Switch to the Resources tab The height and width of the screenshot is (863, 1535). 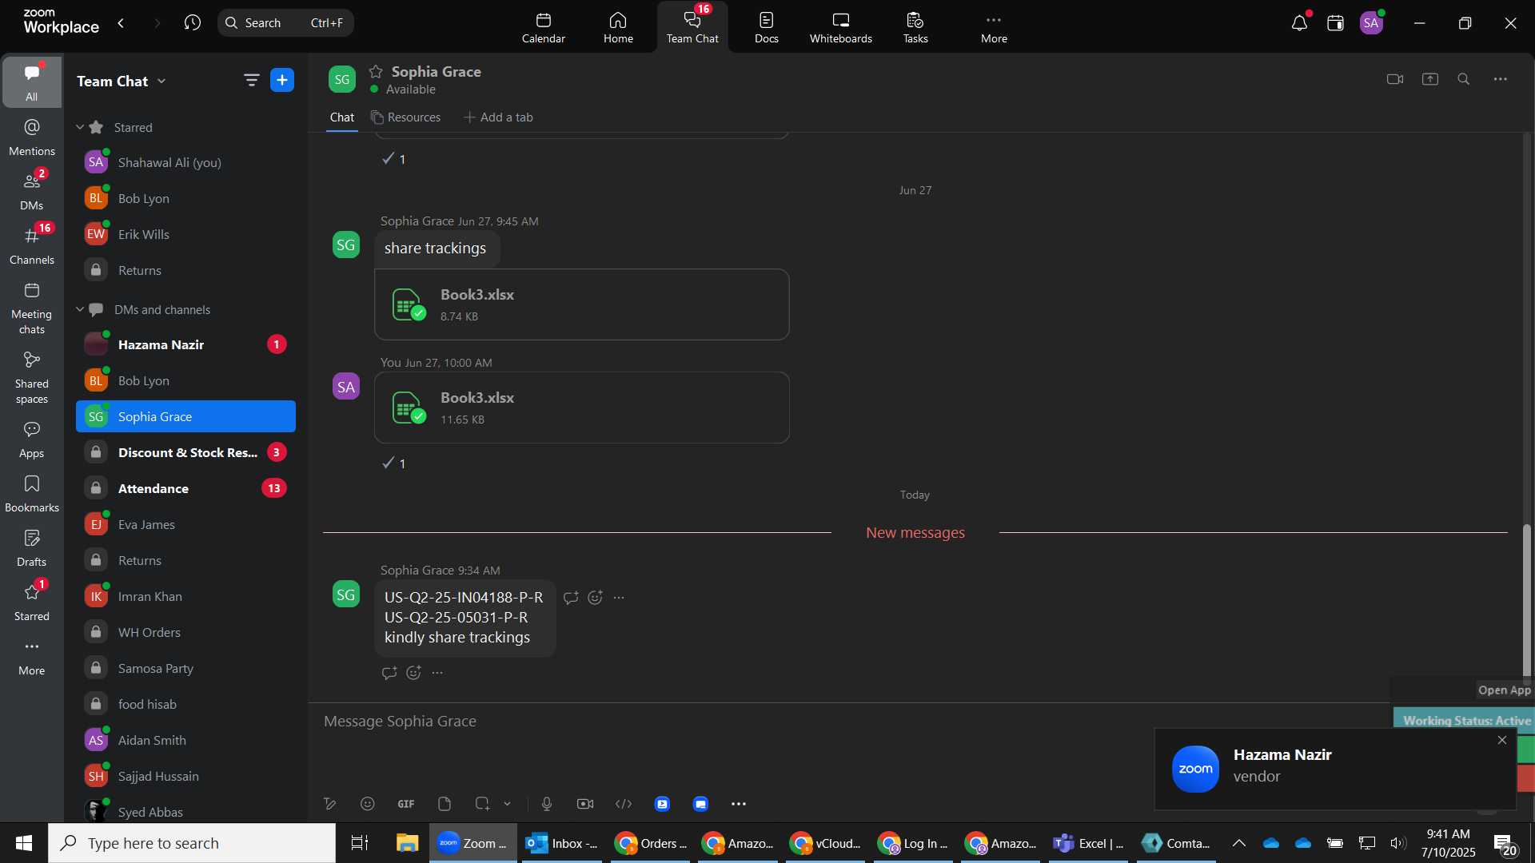click(x=405, y=117)
